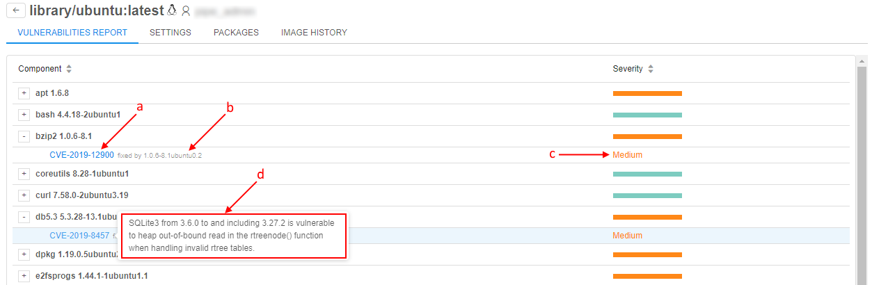Go to Image History tab
Screen dimensions: 872x285
point(314,33)
